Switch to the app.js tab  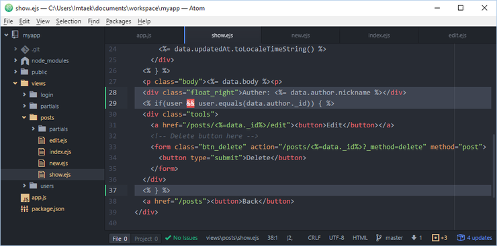[144, 36]
